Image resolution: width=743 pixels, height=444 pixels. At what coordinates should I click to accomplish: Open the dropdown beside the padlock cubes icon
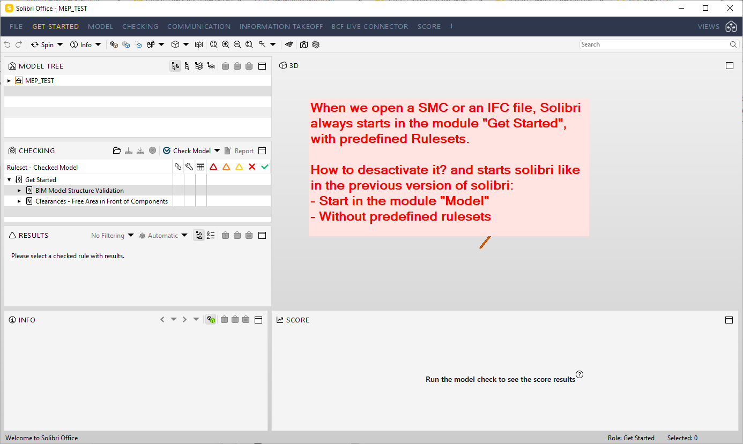click(161, 45)
